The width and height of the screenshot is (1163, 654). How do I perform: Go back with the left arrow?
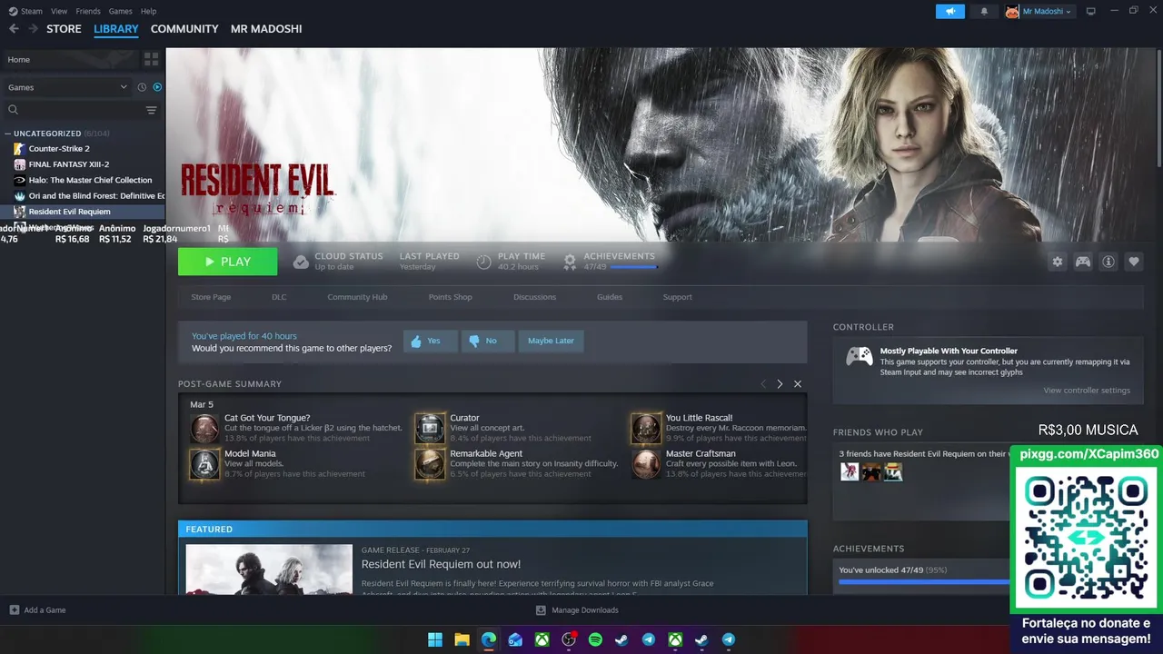tap(14, 29)
